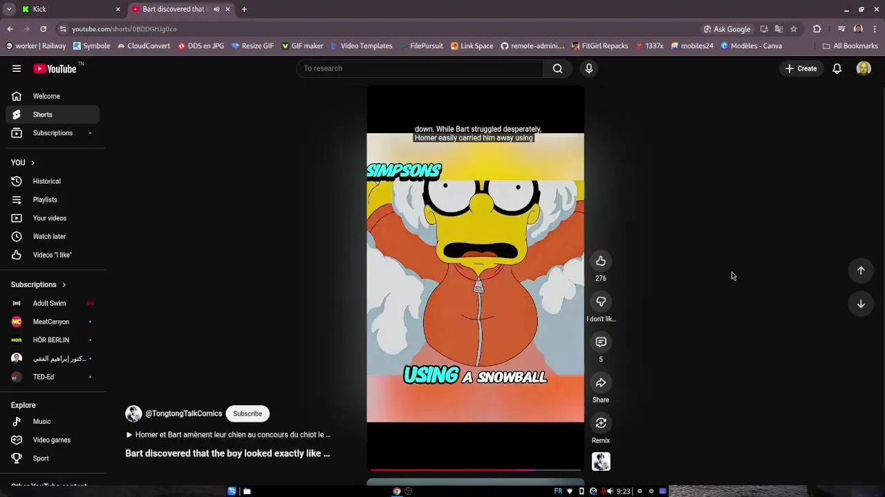Reload the current page
This screenshot has height=497, width=885.
(x=43, y=29)
